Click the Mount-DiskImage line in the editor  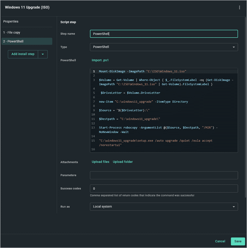click(143, 71)
